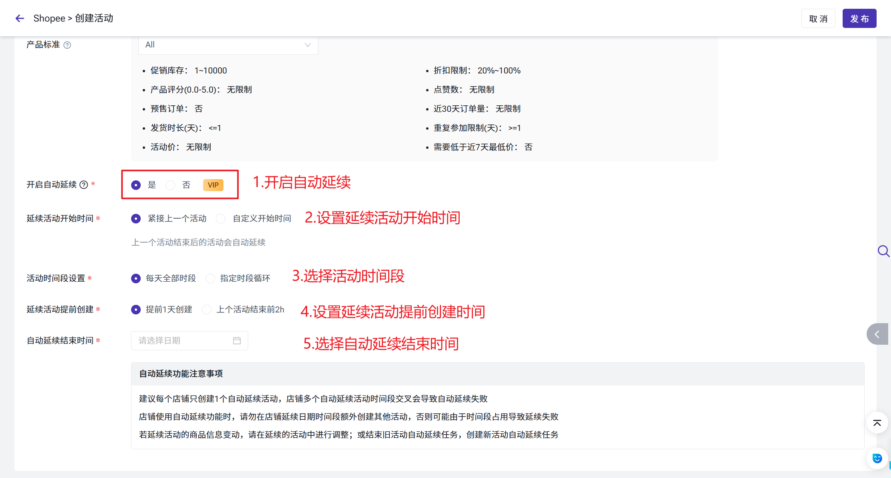Choose 提前1天创建 option

pyautogui.click(x=136, y=310)
